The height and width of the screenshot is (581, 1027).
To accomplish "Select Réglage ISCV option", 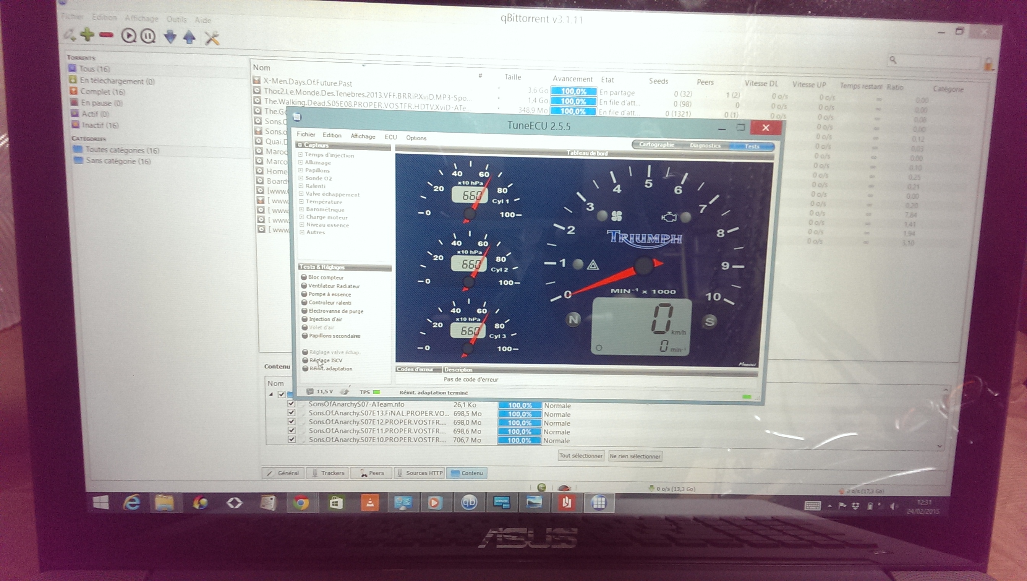I will click(305, 360).
